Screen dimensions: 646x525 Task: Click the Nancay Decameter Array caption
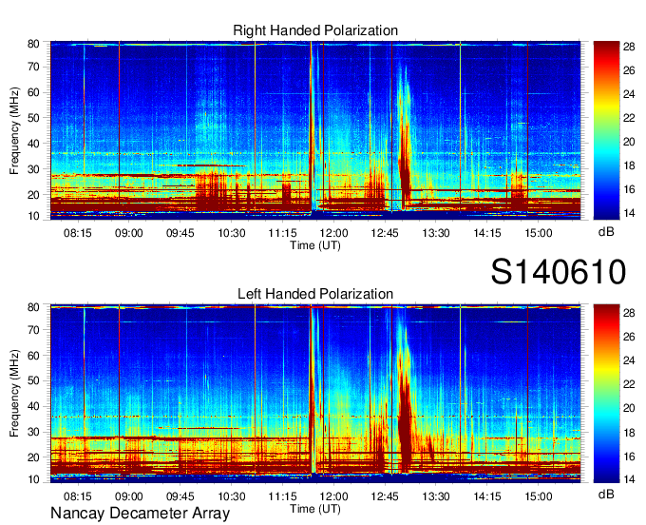[x=140, y=514]
